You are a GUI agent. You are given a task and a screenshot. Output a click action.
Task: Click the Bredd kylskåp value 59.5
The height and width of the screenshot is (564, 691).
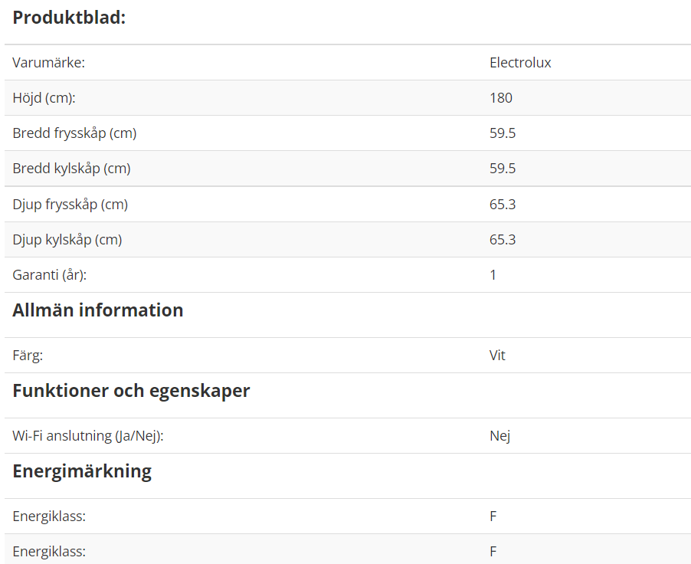point(503,169)
